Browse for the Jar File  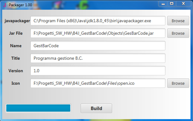tap(178, 33)
